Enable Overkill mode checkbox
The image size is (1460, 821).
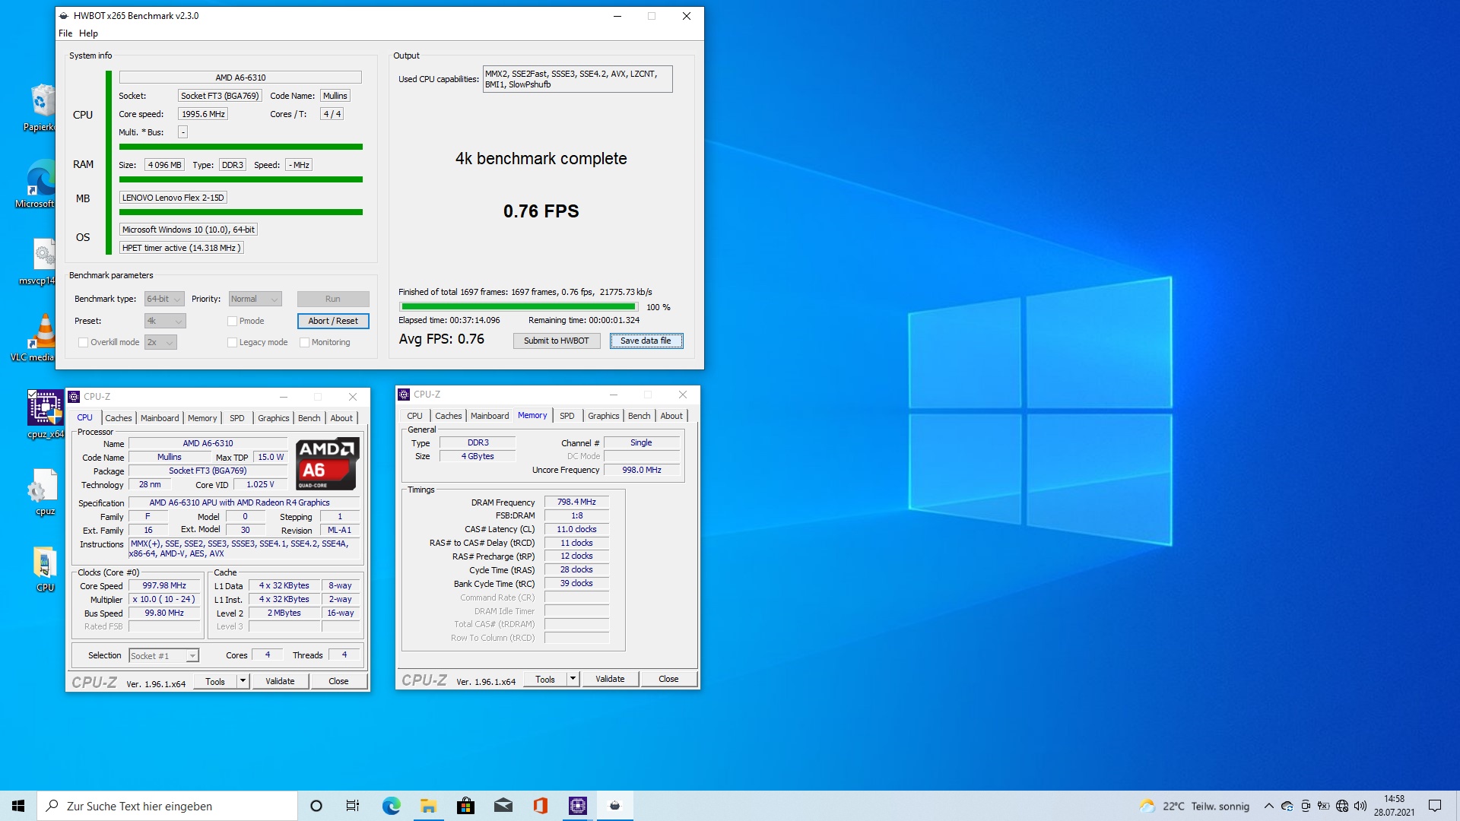click(x=83, y=342)
